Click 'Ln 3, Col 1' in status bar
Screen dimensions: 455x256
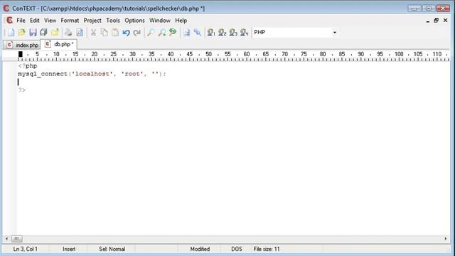(x=26, y=249)
